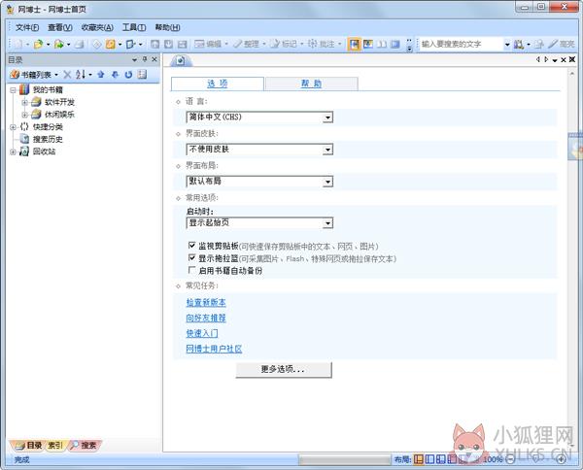Click the green arrow import toolbar icon

58,45
